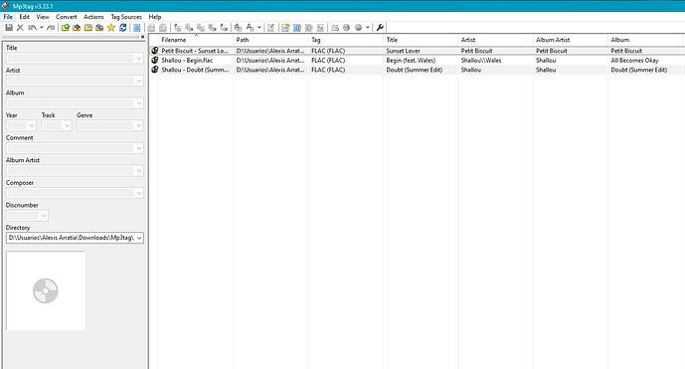Click the file icon beside Petit Biscuit row
This screenshot has height=369, width=685.
click(x=155, y=51)
